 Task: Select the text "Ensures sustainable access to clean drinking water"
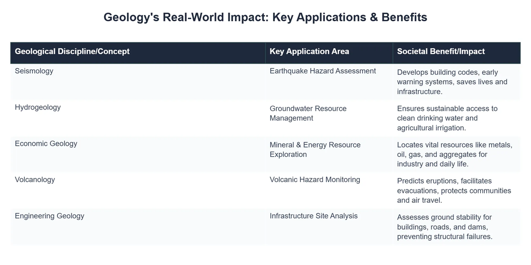coord(447,114)
